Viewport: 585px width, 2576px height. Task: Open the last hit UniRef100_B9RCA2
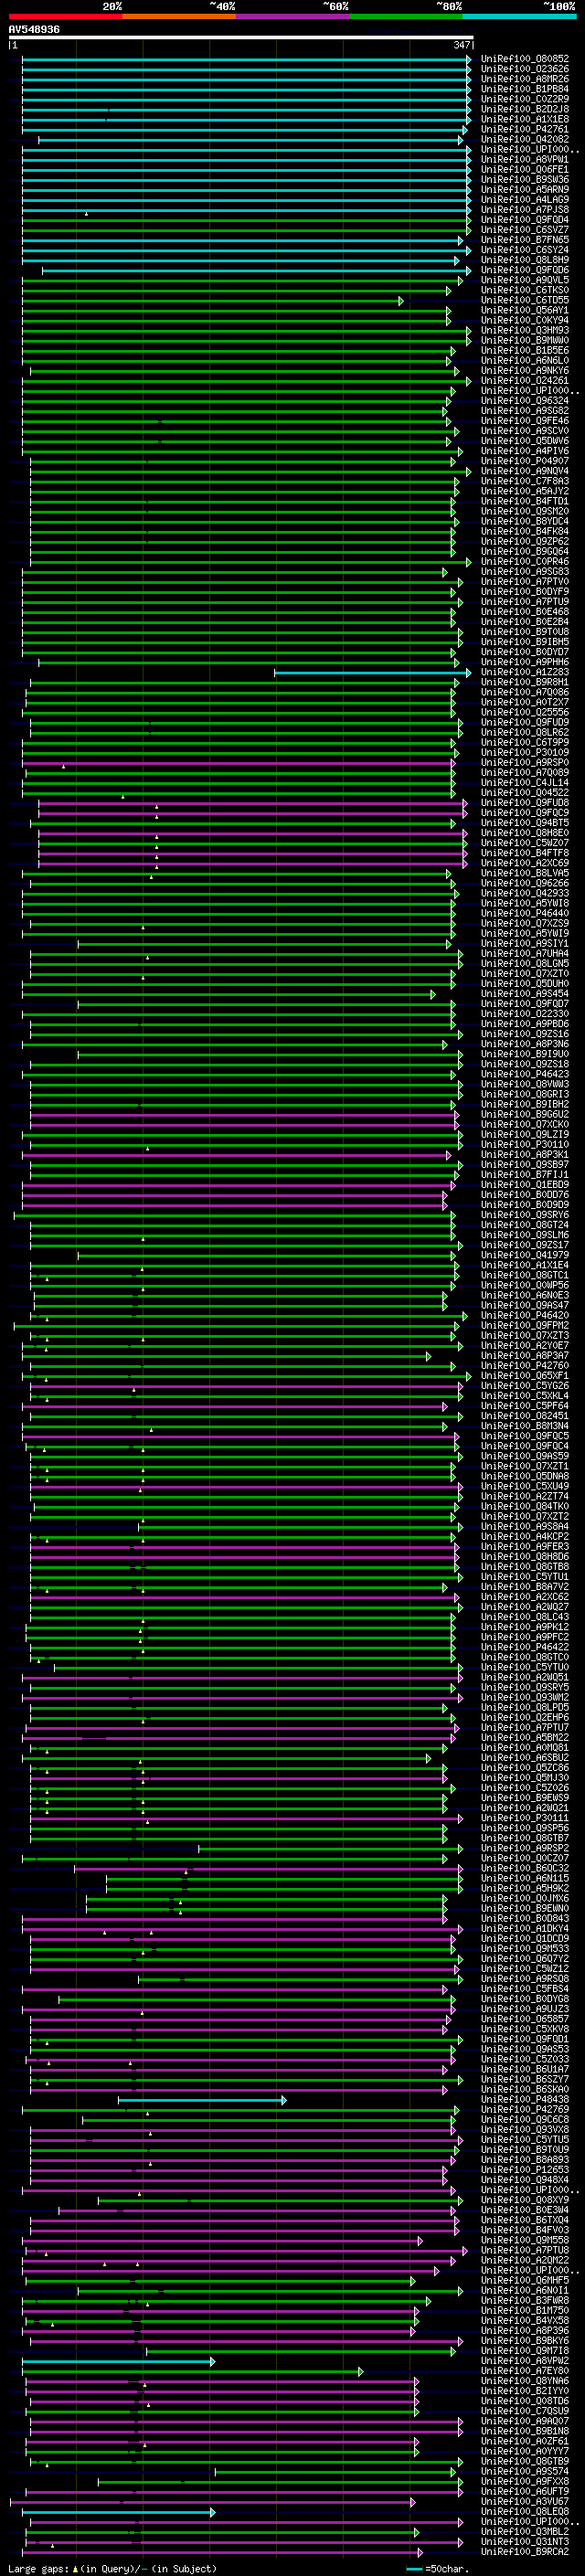click(x=524, y=2551)
